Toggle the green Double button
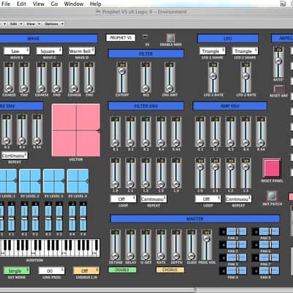The height and width of the screenshot is (293, 293). pyautogui.click(x=122, y=270)
